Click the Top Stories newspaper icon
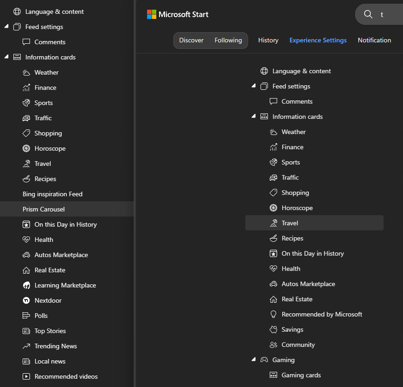The height and width of the screenshot is (387, 403). (26, 331)
